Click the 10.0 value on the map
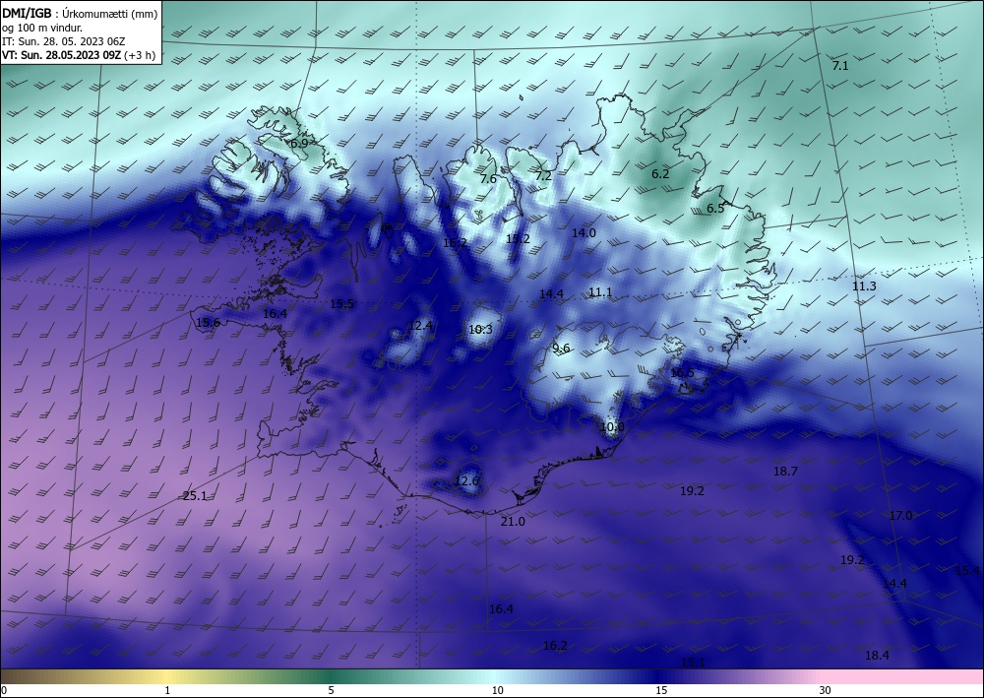This screenshot has height=698, width=984. 612,427
